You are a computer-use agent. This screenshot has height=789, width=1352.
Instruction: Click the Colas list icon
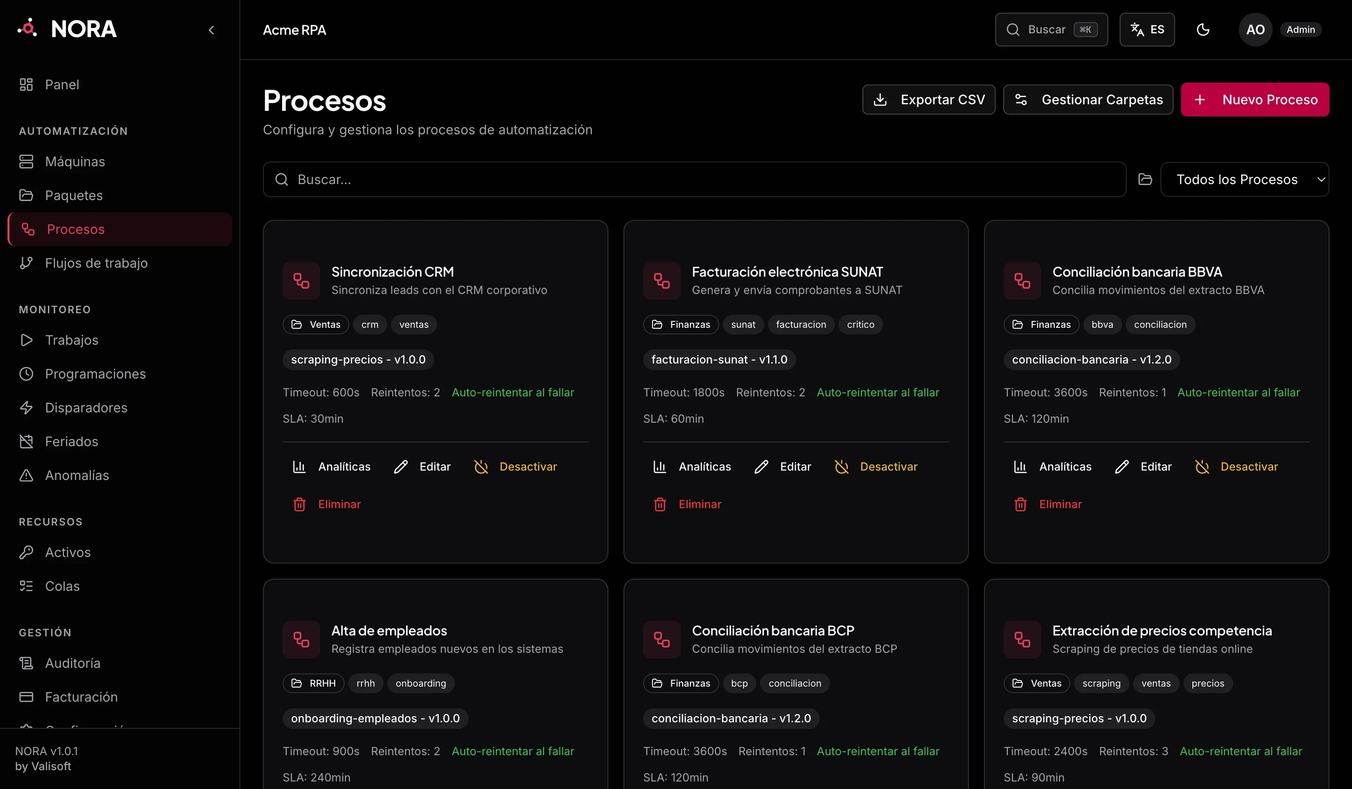pos(26,586)
